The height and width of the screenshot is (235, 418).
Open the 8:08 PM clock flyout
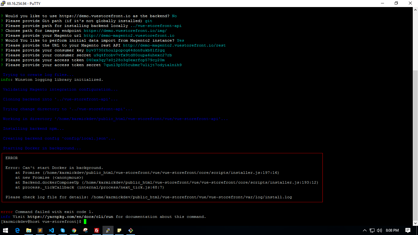click(392, 230)
